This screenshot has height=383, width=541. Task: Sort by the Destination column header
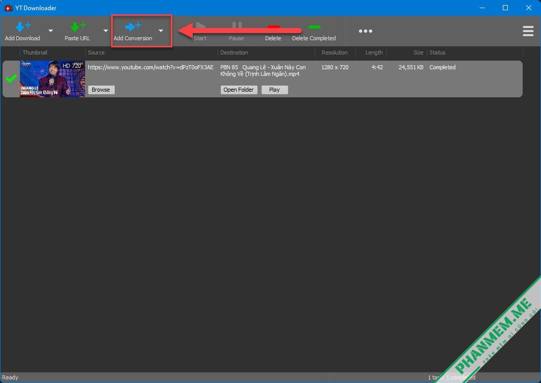pos(234,52)
